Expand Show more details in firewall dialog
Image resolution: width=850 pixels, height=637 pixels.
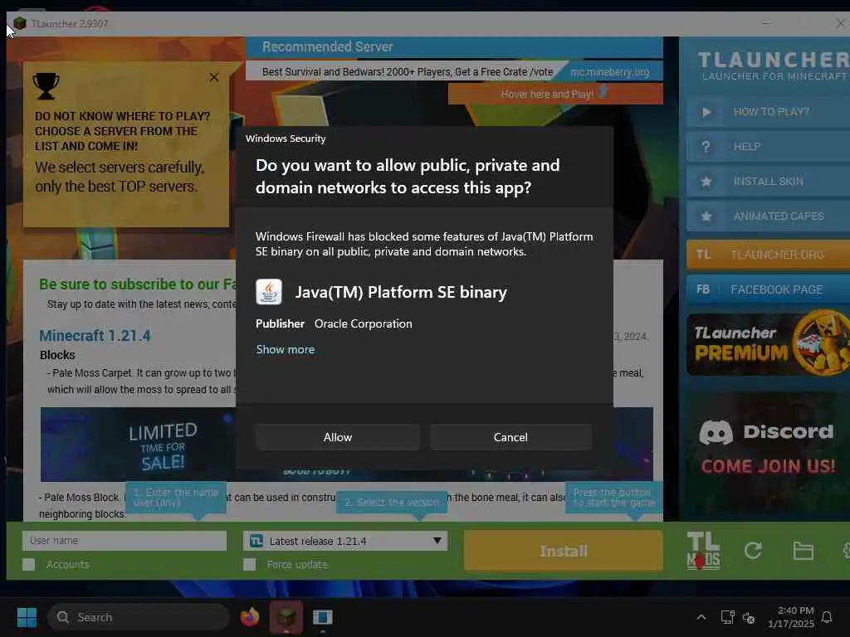click(286, 349)
